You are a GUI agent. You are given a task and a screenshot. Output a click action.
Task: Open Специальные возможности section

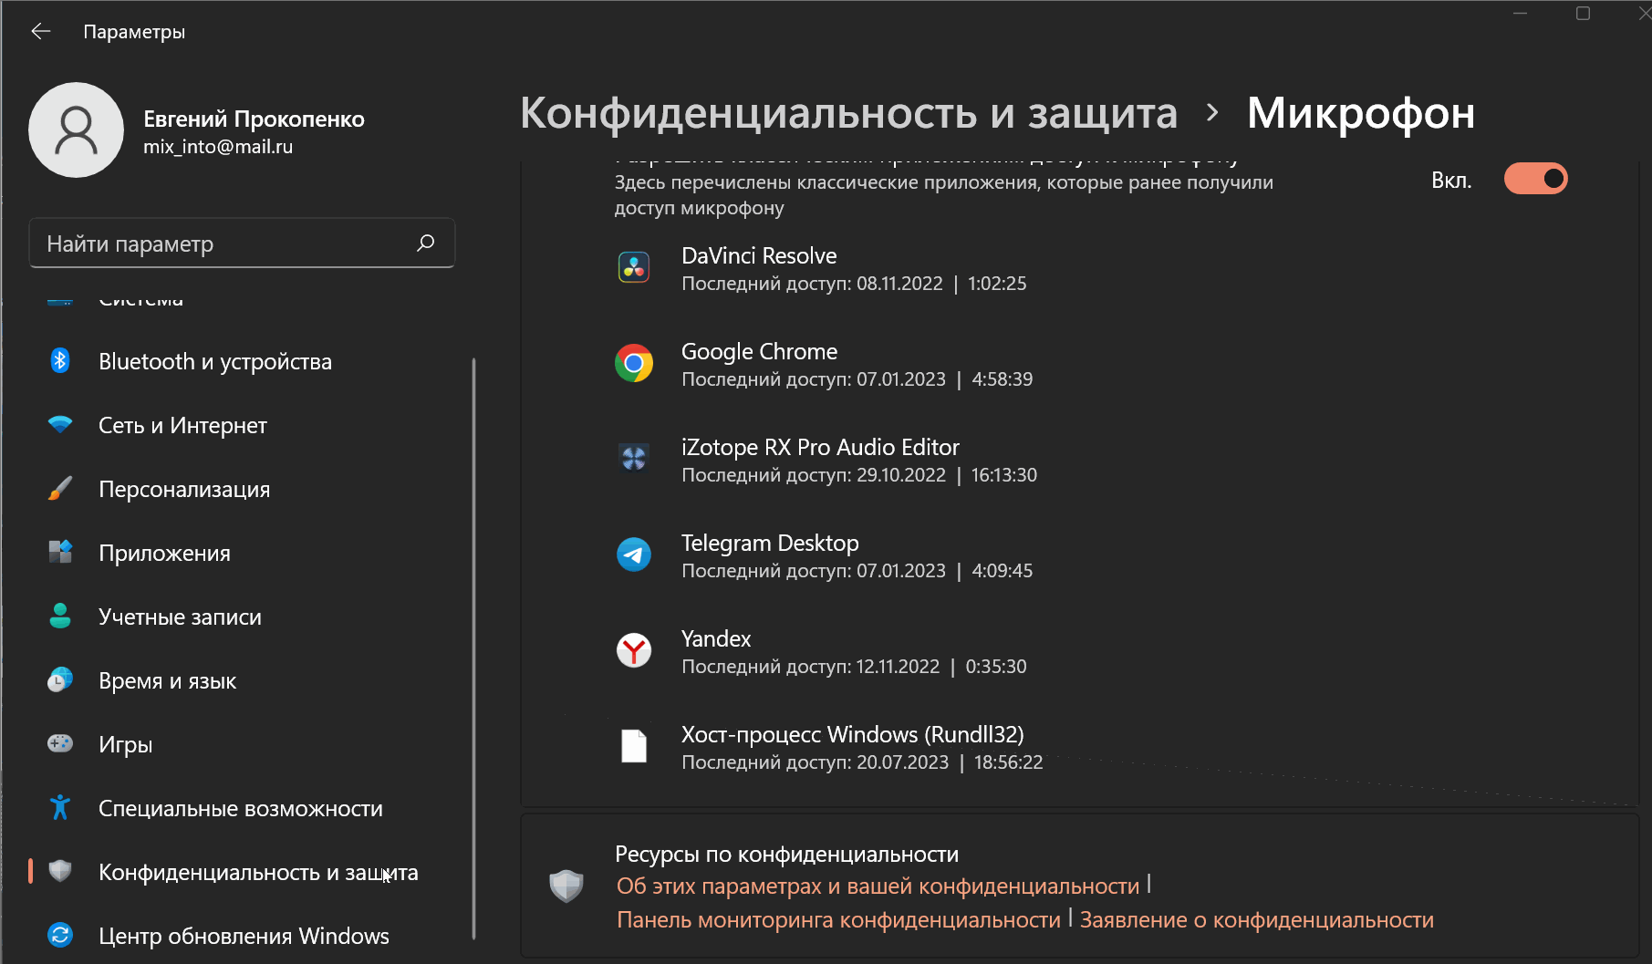pyautogui.click(x=240, y=809)
